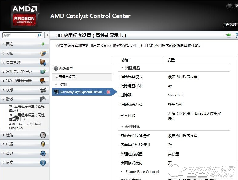Open AMD Radeon Dual Graphics page
238x180 pixels.
(x=25, y=126)
